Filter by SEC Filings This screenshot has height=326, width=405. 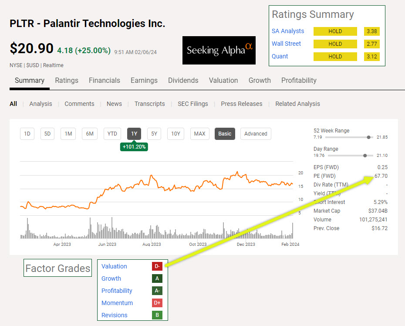point(193,104)
